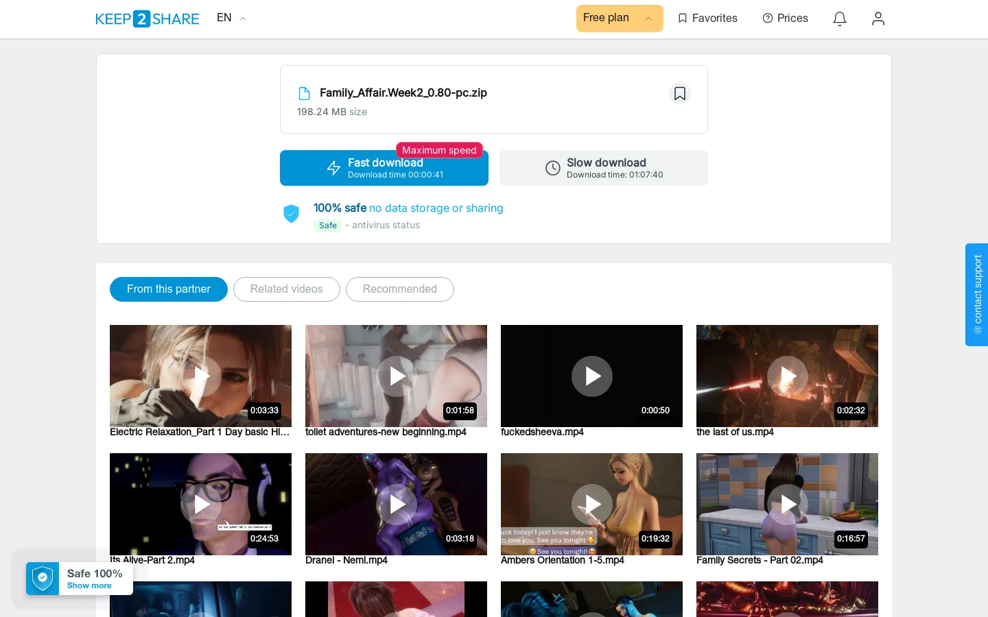This screenshot has width=988, height=617.
Task: Open the toilet adventures-new beginning.mp4 title
Action: tap(386, 432)
